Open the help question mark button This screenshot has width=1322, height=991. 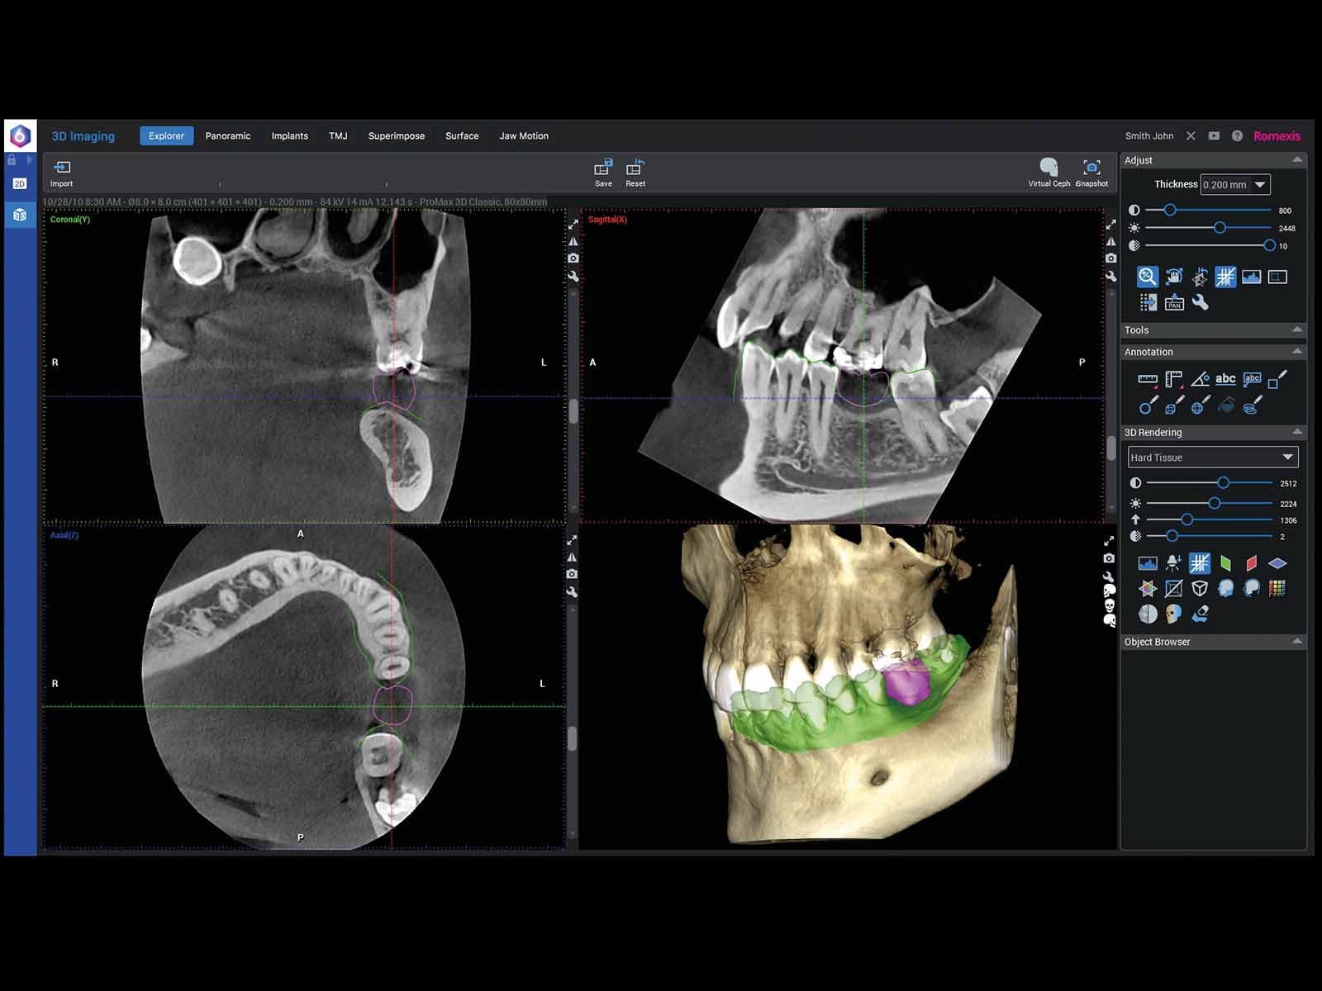1237,136
